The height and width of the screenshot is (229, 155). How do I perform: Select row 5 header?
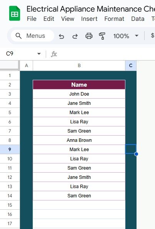(10, 113)
